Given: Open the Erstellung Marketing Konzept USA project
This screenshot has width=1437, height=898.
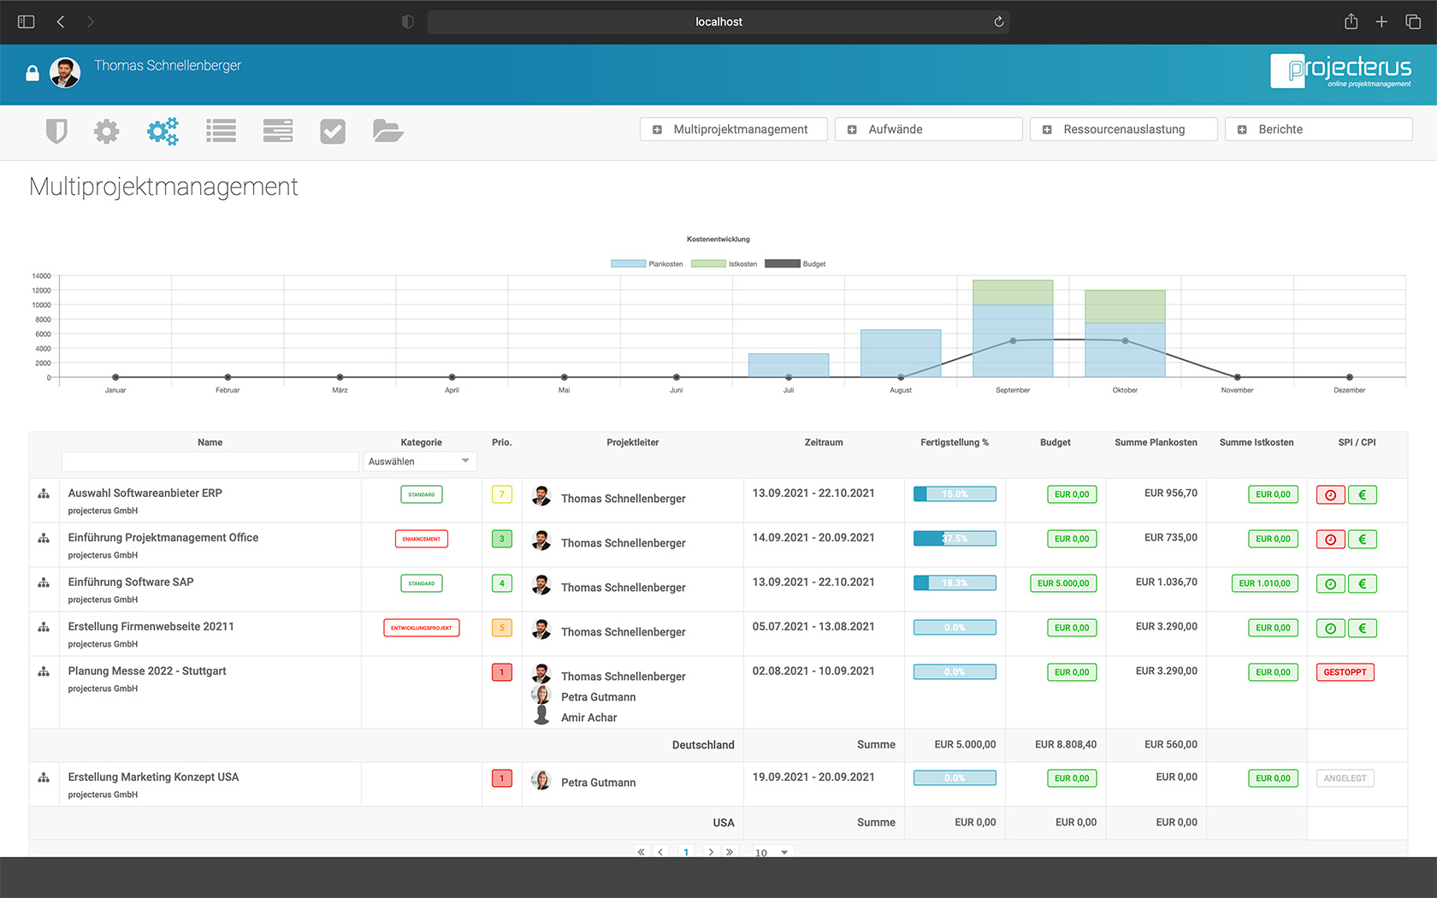Looking at the screenshot, I should [x=153, y=777].
